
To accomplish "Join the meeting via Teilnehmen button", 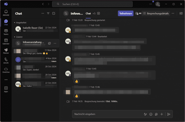I will [126, 13].
